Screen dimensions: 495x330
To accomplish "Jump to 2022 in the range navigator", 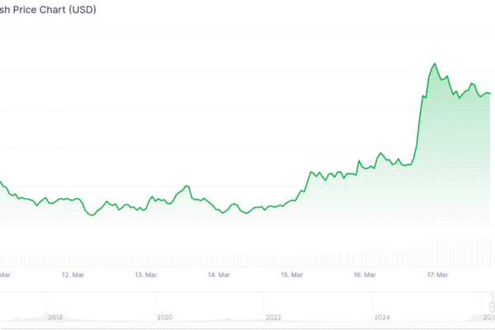I will click(273, 317).
